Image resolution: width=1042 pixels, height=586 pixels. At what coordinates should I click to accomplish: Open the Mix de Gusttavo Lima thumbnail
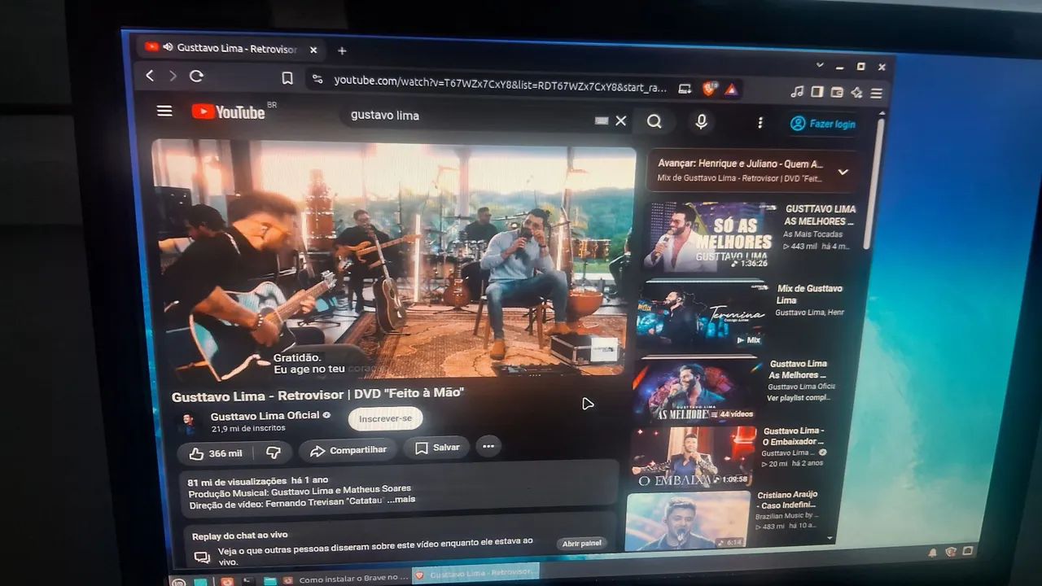click(701, 315)
